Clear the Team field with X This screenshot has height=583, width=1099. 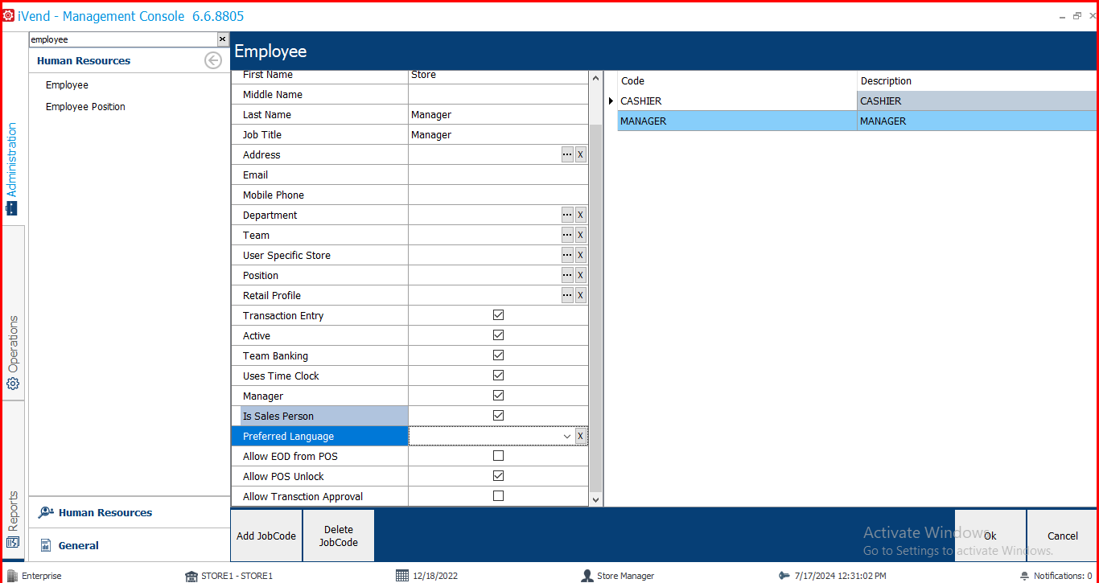[581, 235]
